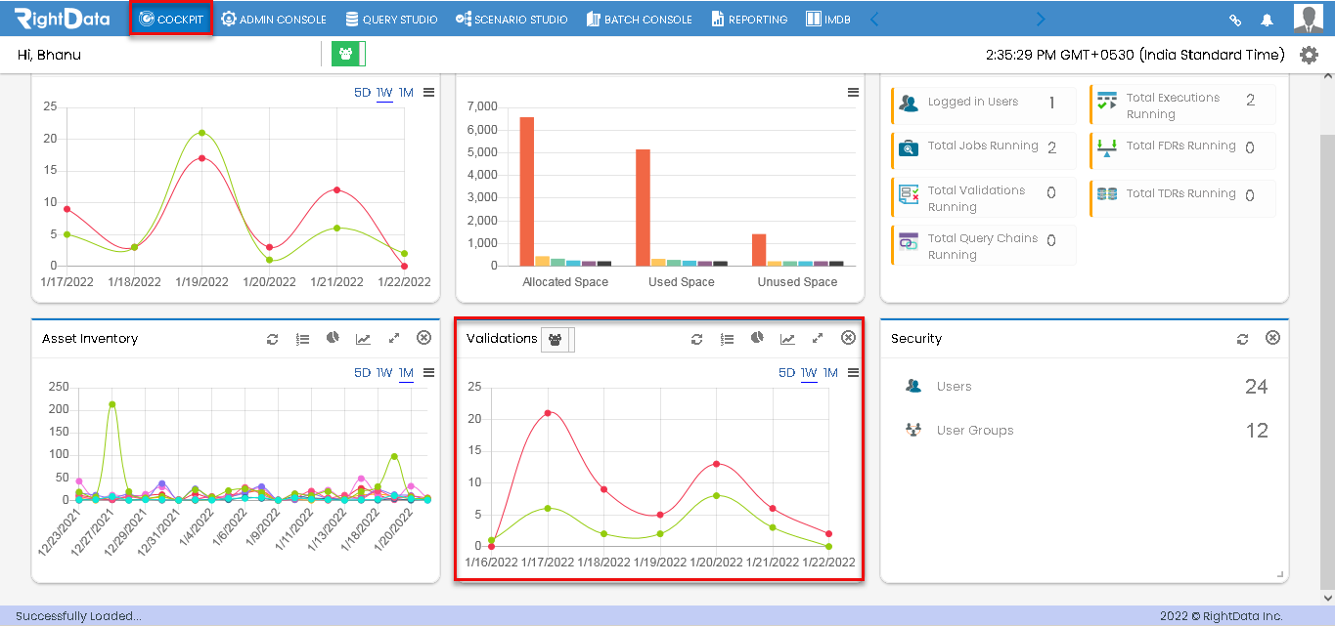The image size is (1335, 626).
Task: Show list view in Asset Inventory
Action: tap(302, 339)
